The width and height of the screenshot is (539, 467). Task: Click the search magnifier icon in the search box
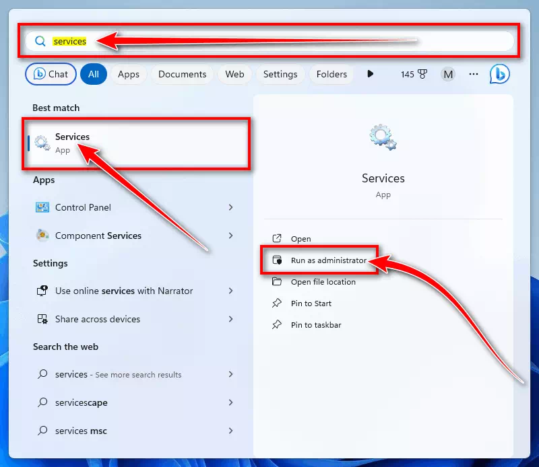tap(40, 41)
